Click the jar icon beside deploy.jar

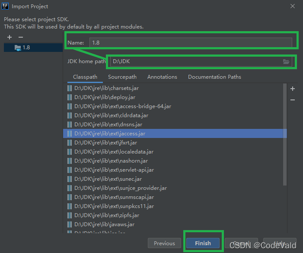[70, 97]
